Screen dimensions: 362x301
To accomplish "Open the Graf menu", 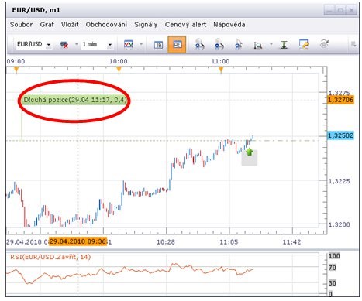I will (x=47, y=25).
